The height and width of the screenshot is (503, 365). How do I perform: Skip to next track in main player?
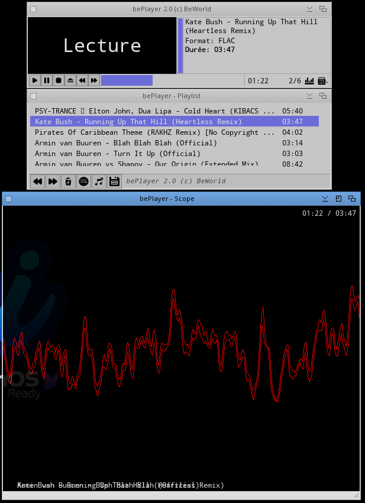[x=94, y=80]
